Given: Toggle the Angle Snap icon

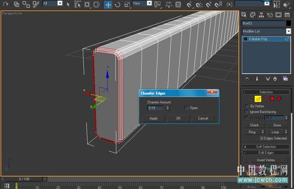Looking at the screenshot, I should tap(199, 5).
